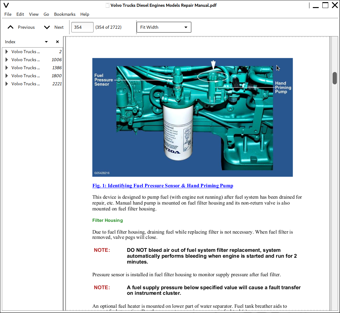
Task: Open the Fit Width zoom dropdown
Action: point(164,27)
